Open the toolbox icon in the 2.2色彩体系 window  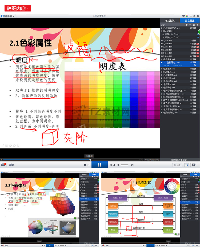coord(2,246)
